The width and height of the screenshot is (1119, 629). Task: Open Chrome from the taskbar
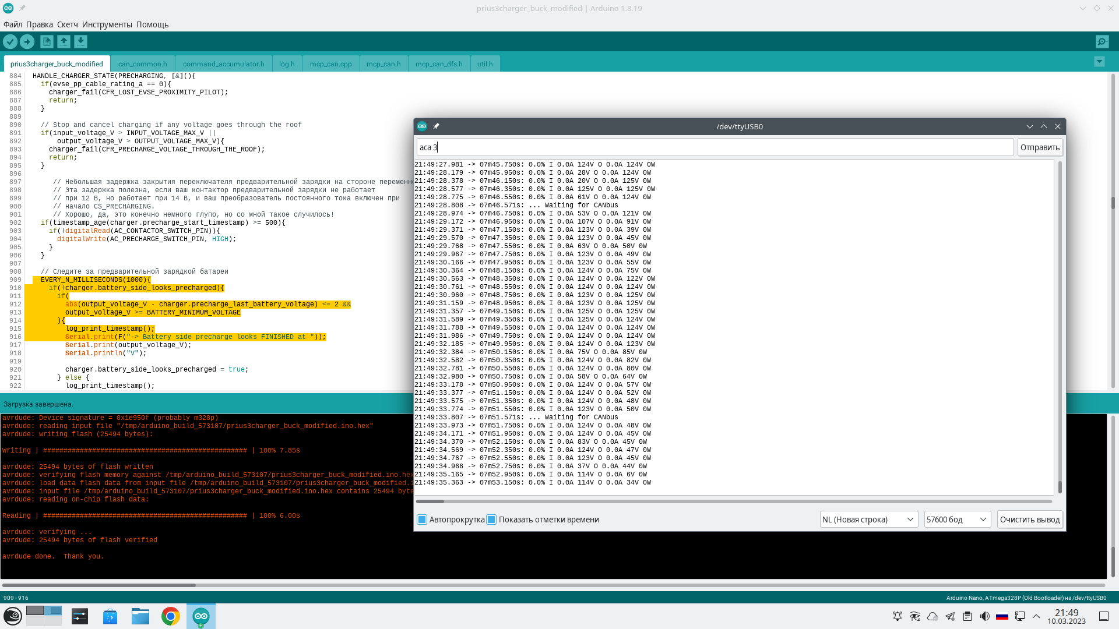[x=170, y=616]
